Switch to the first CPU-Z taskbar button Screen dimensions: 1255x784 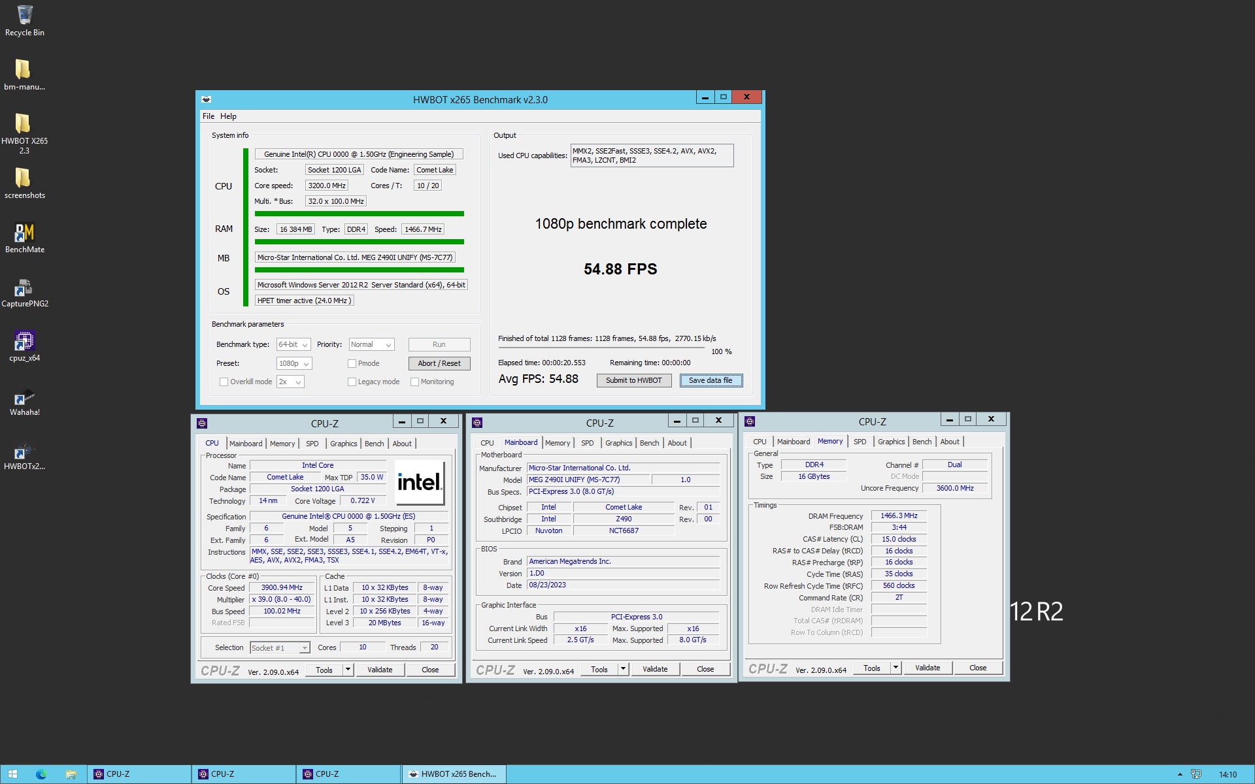139,774
